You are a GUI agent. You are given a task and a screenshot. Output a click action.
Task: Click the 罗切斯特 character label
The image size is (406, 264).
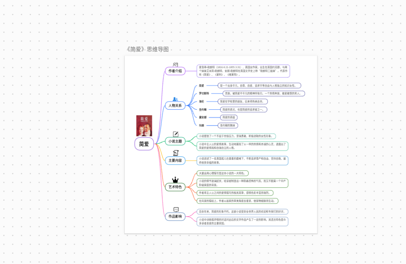[x=204, y=94]
